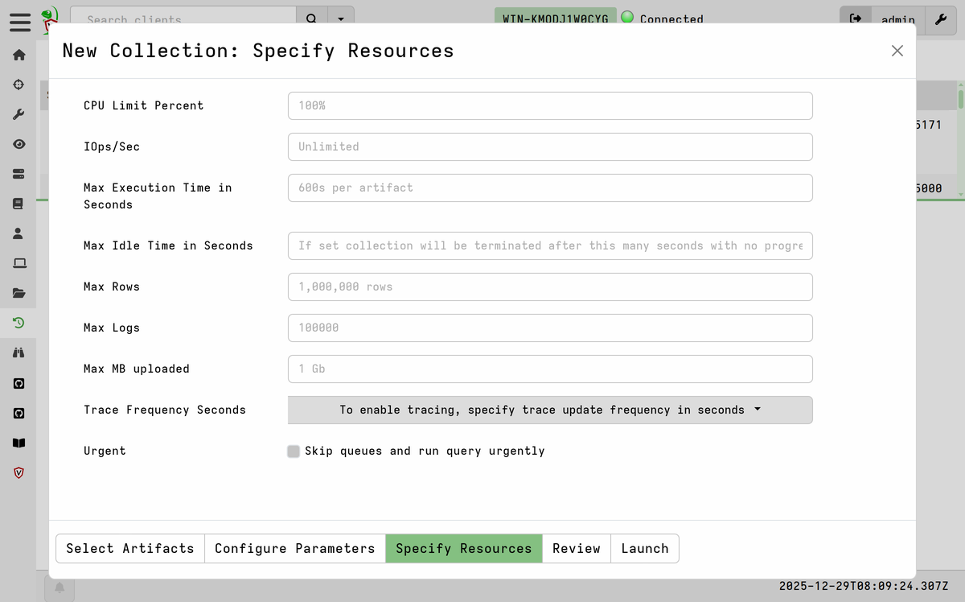Click the laptop host information icon
This screenshot has height=602, width=965.
click(18, 263)
